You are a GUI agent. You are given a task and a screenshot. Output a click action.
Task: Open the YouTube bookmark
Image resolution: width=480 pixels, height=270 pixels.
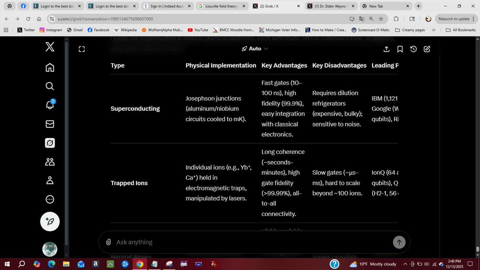coord(198,30)
